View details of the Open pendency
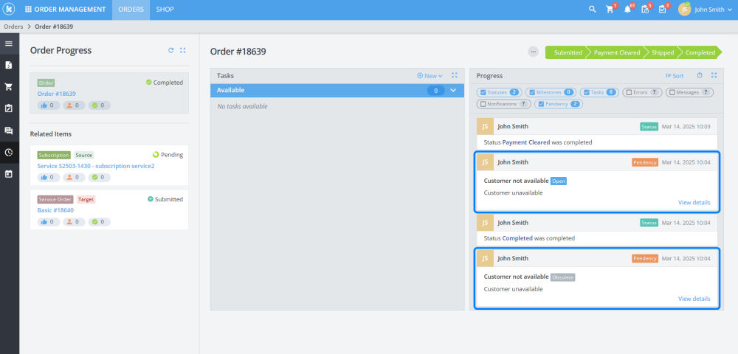 [694, 202]
